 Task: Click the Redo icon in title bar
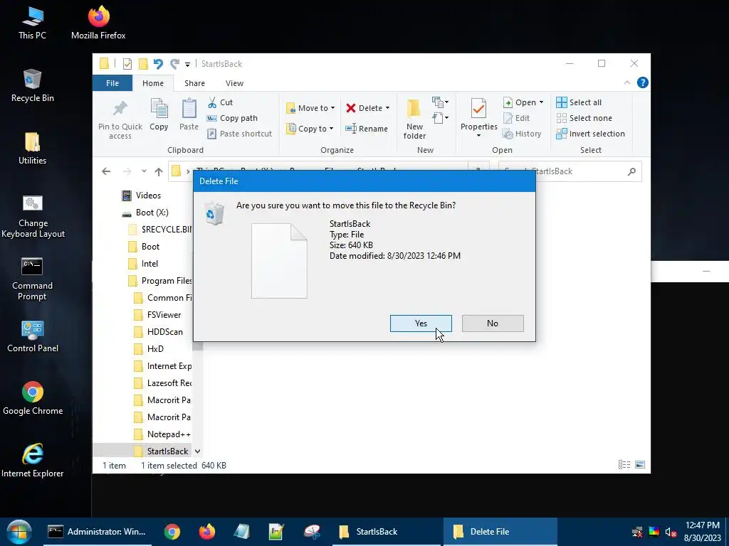point(175,64)
